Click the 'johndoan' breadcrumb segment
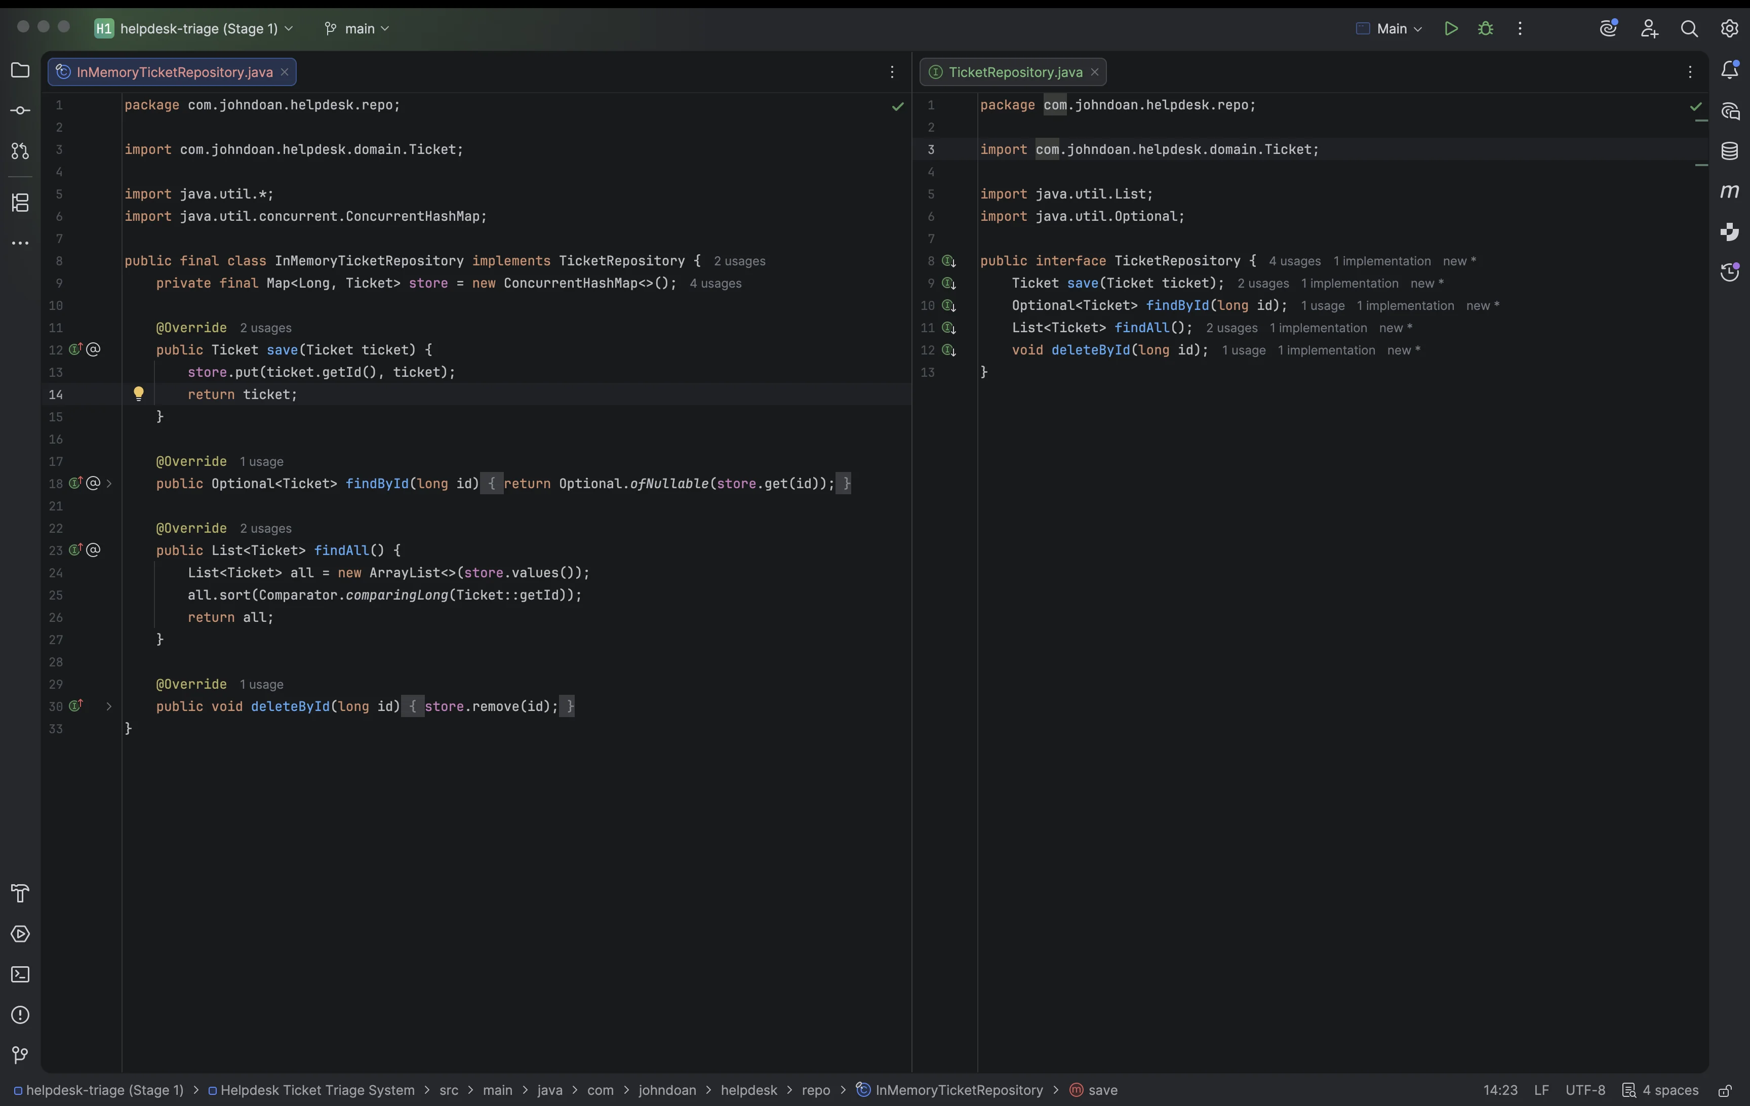The height and width of the screenshot is (1106, 1750). pos(666,1090)
